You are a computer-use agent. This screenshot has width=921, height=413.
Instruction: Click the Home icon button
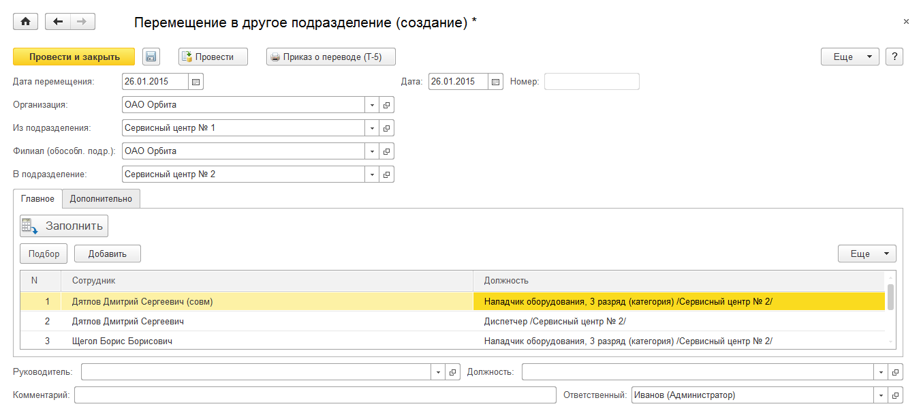[x=26, y=22]
